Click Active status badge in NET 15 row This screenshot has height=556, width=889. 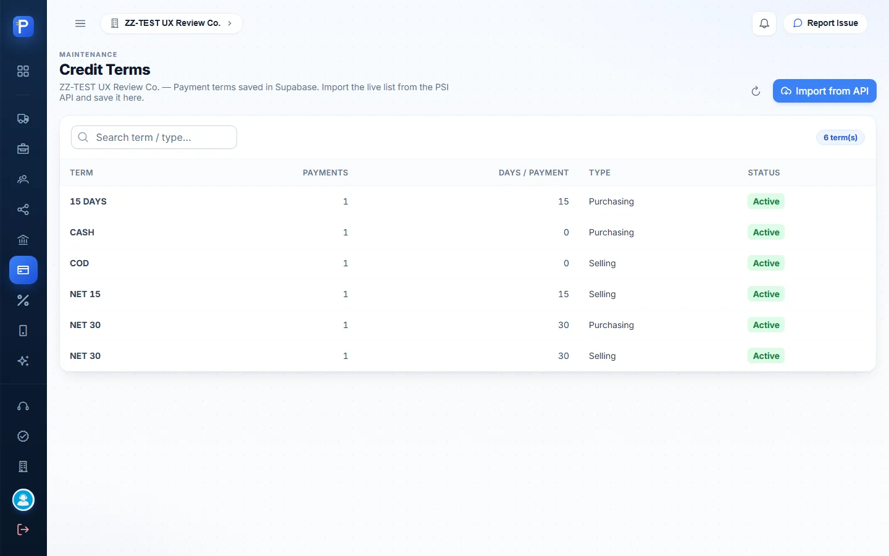click(766, 294)
